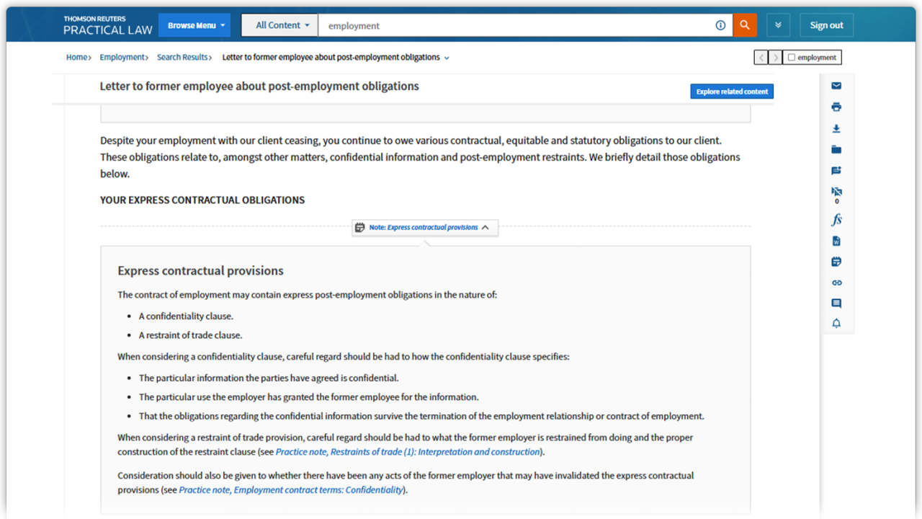Print the document using the printer icon

click(x=836, y=107)
